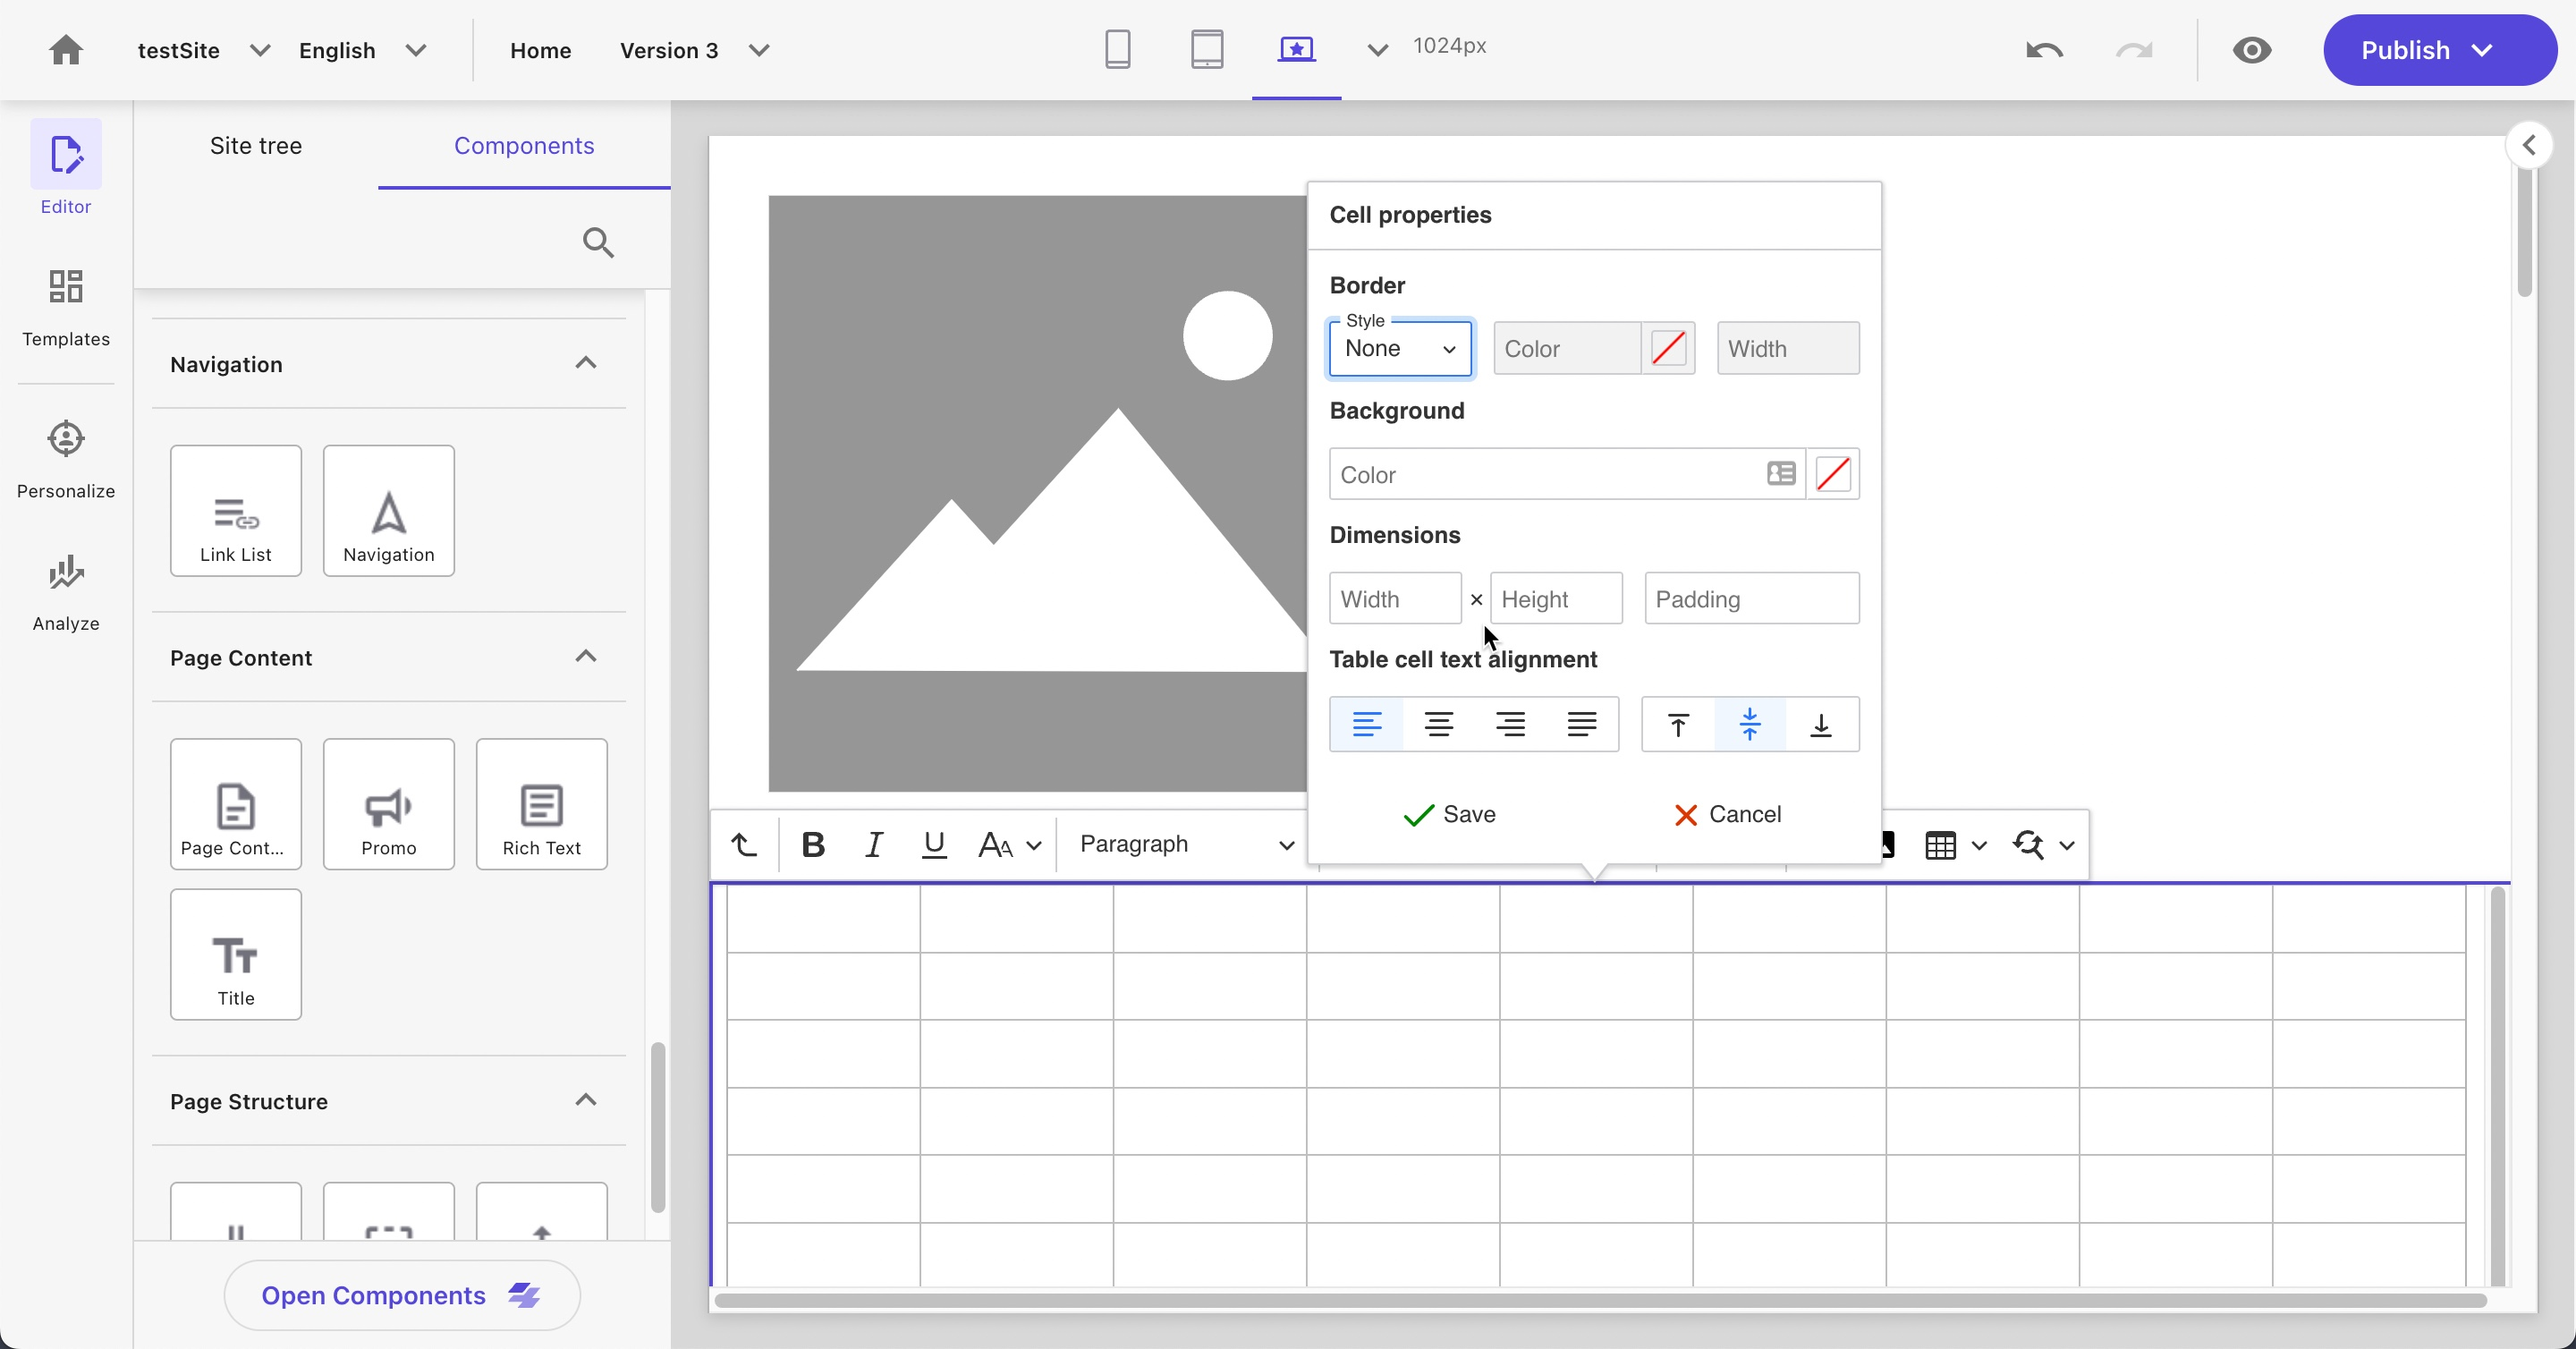Select the Rich Text component tile
Image resolution: width=2576 pixels, height=1349 pixels.
point(541,804)
